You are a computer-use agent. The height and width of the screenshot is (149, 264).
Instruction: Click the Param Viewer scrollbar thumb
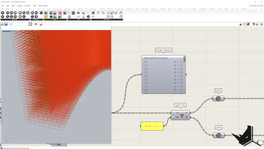pyautogui.click(x=184, y=59)
